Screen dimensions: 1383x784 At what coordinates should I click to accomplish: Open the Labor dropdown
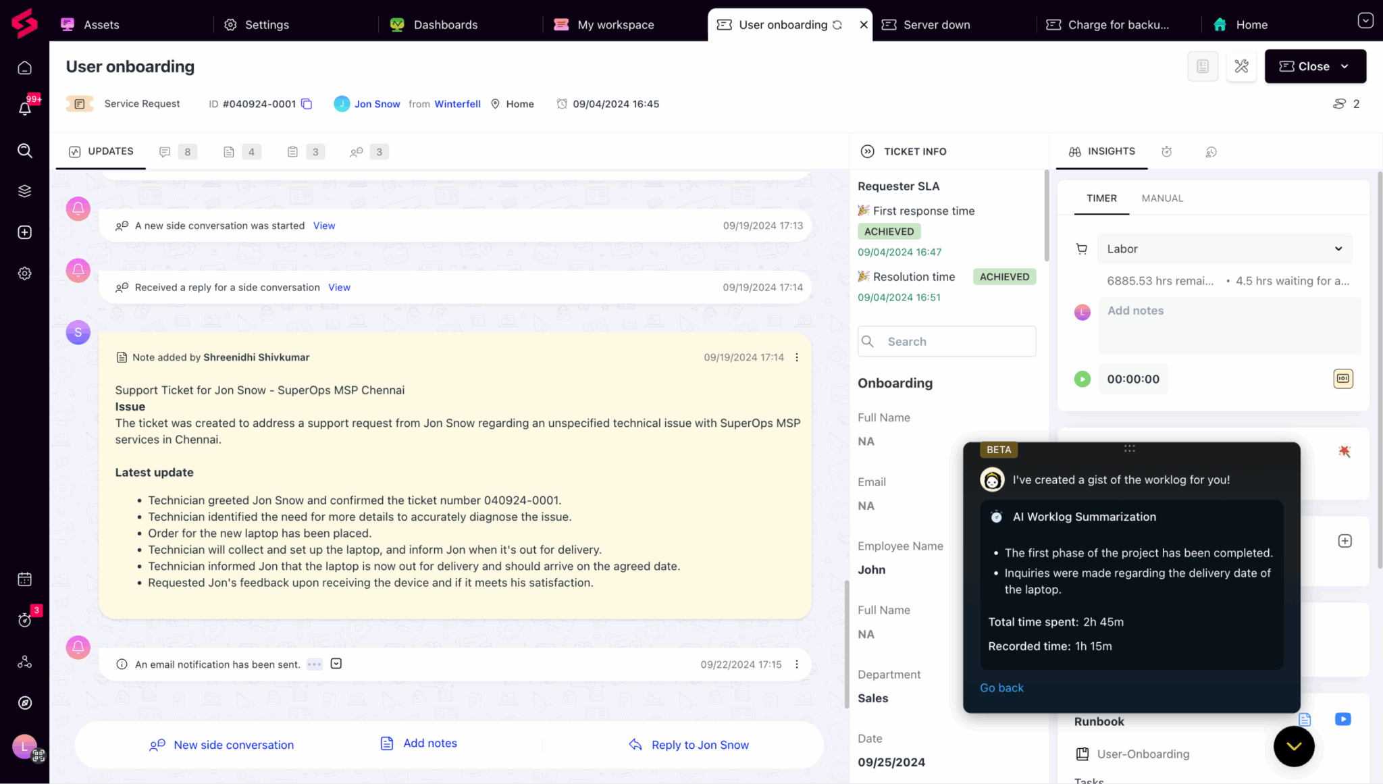[x=1224, y=249]
